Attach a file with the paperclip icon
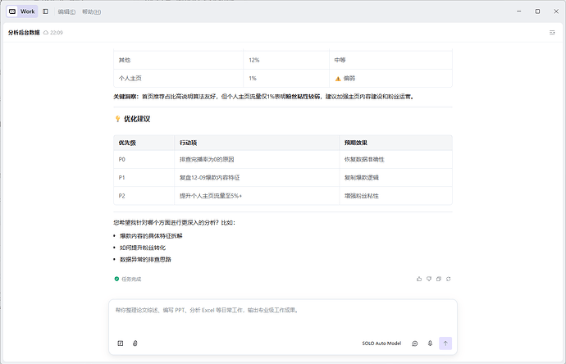 click(135, 344)
